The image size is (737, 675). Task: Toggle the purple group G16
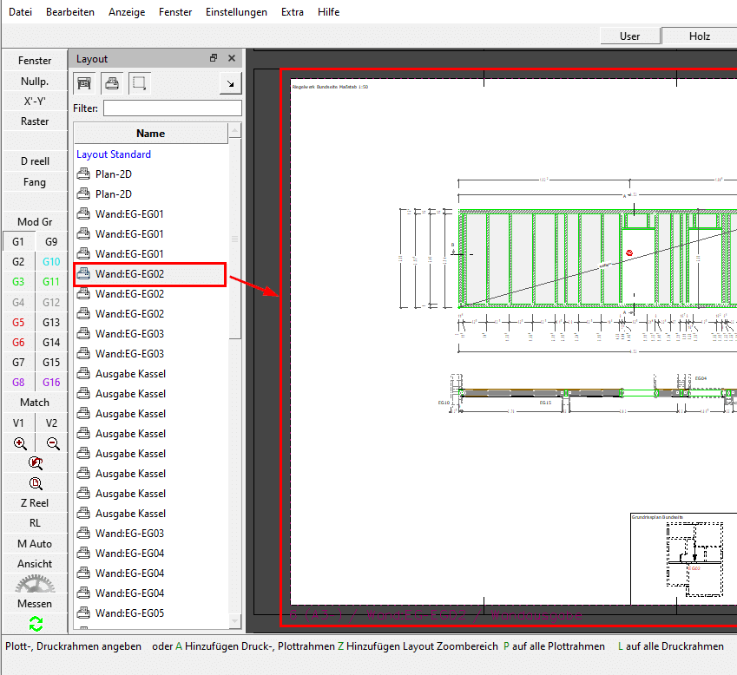point(51,383)
